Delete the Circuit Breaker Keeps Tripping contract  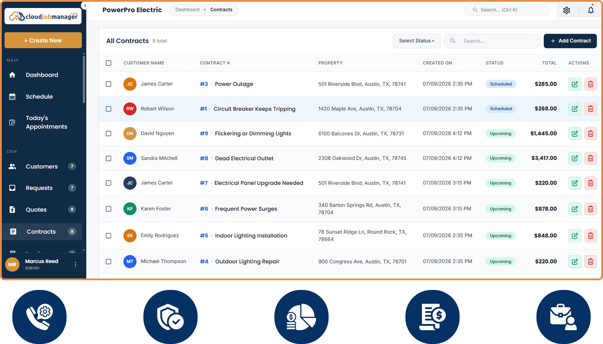(x=591, y=109)
